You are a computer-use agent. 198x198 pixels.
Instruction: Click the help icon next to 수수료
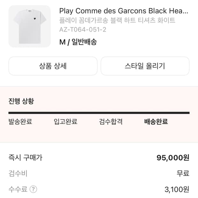33,189
